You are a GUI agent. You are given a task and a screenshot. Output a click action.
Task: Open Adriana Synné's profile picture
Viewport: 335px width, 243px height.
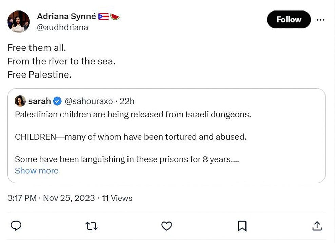pyautogui.click(x=19, y=22)
